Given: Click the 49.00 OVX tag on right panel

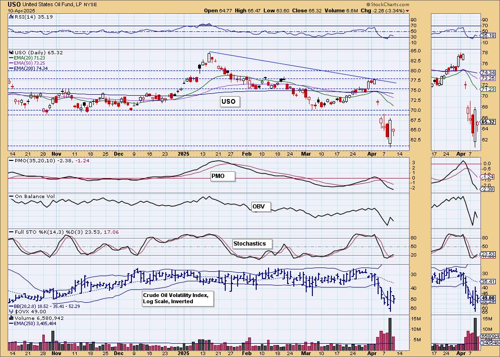Looking at the screenshot, I should click(488, 297).
